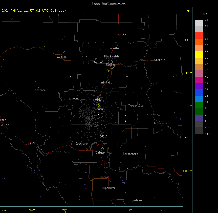Click the Vulcan town label

137,200
